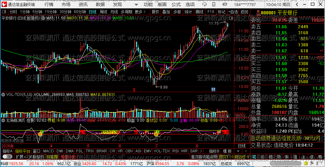325x167 pixels.
Task: Open the 指标平台 indicator platform
Action: pos(23,151)
